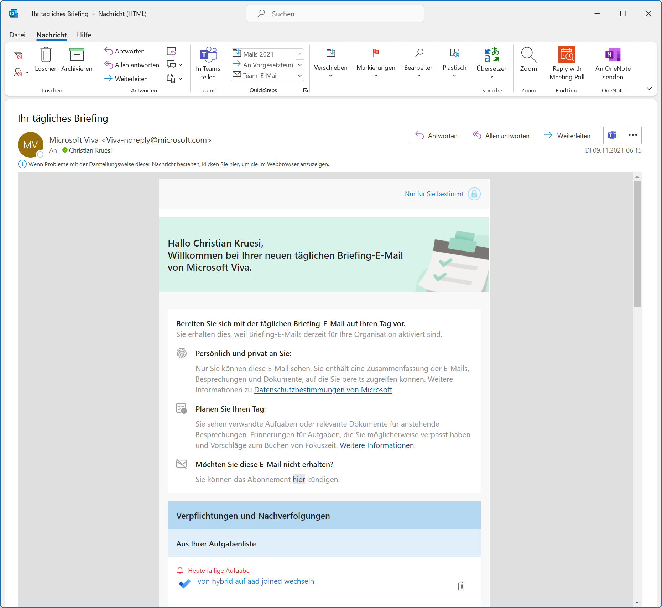Switch to the Hilfe tab

84,35
